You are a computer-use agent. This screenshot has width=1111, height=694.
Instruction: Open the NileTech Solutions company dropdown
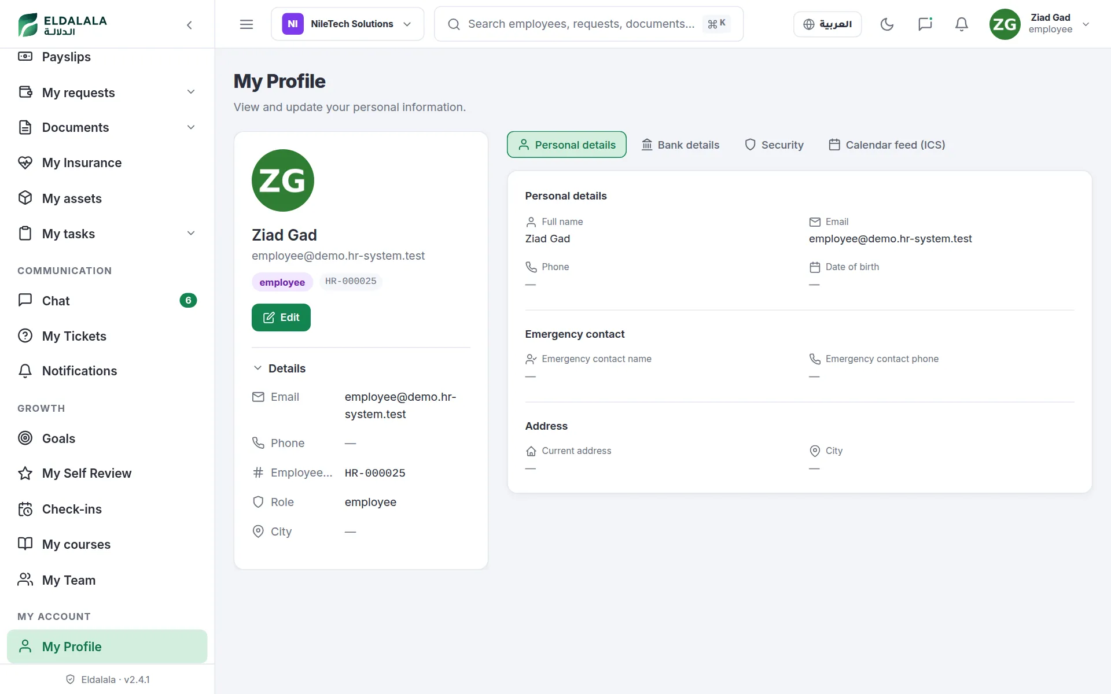pos(348,24)
